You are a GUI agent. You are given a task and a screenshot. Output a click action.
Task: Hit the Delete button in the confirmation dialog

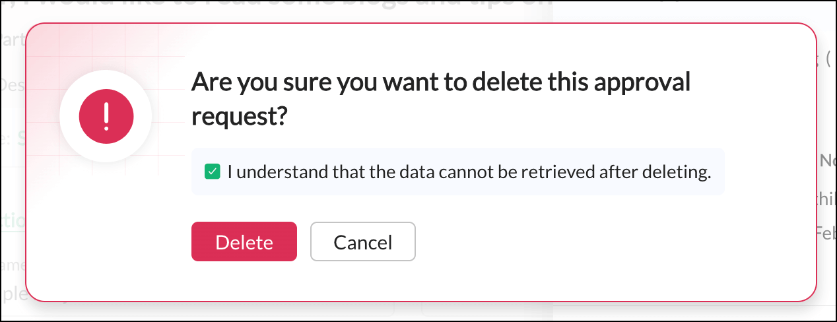coord(244,242)
